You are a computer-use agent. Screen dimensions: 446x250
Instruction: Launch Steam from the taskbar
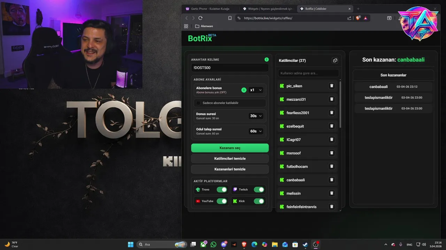tap(305, 244)
